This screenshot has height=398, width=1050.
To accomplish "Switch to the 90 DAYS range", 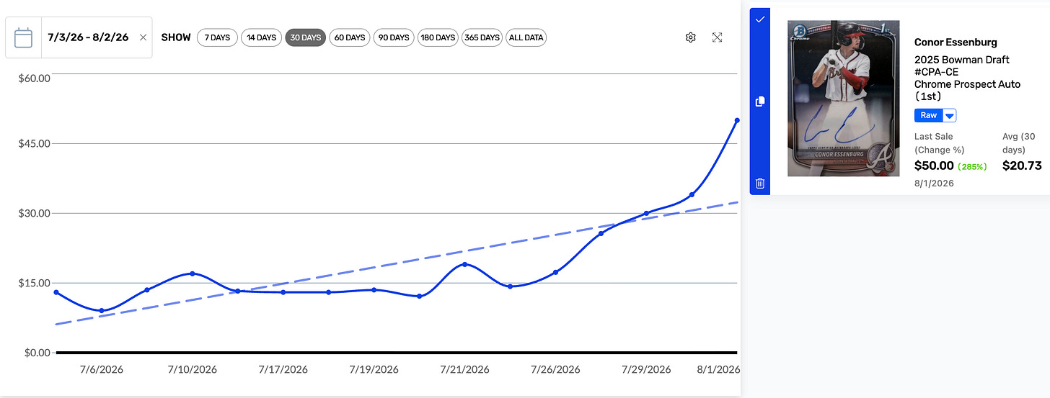I will point(394,37).
